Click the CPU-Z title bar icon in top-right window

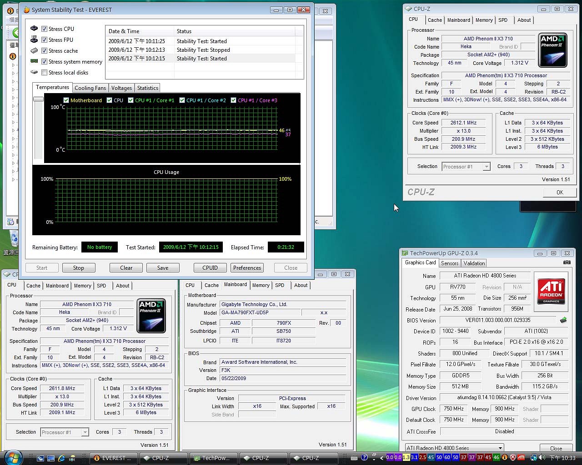[409, 9]
